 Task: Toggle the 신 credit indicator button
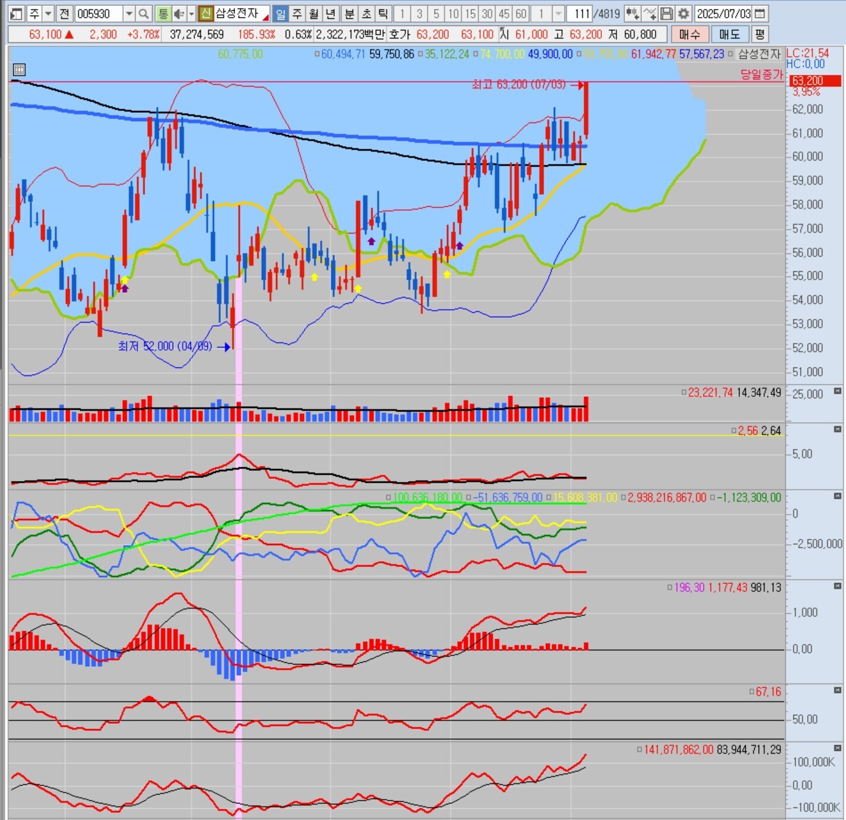click(x=205, y=14)
